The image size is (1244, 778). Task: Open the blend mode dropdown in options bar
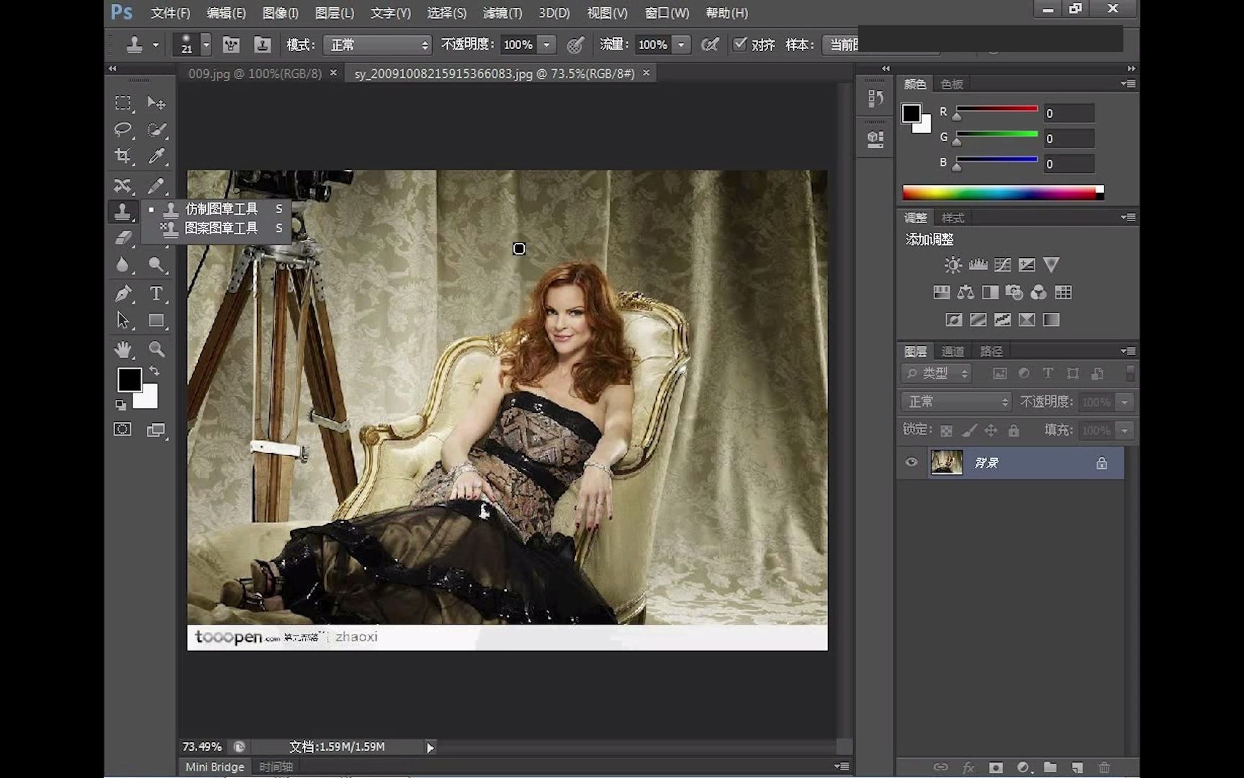point(377,45)
